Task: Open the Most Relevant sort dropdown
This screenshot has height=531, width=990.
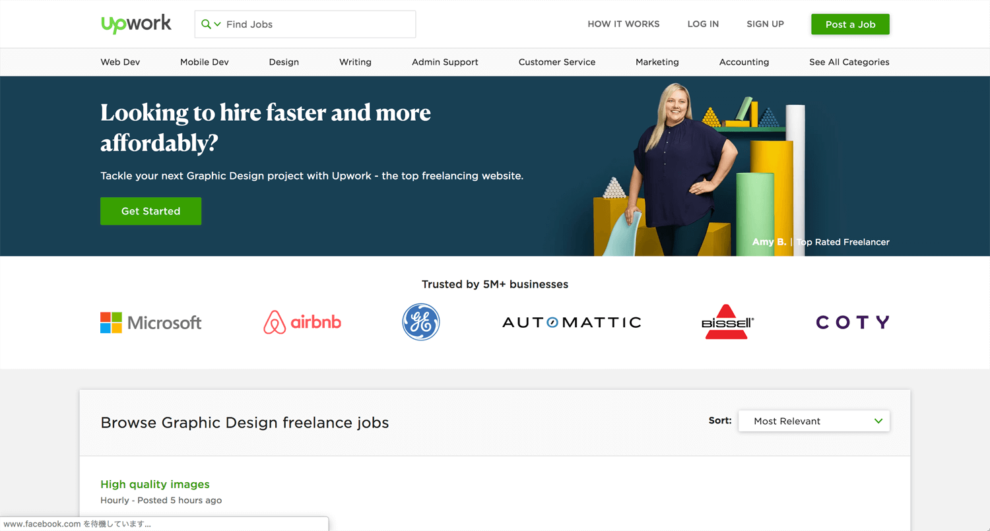Action: pos(814,421)
